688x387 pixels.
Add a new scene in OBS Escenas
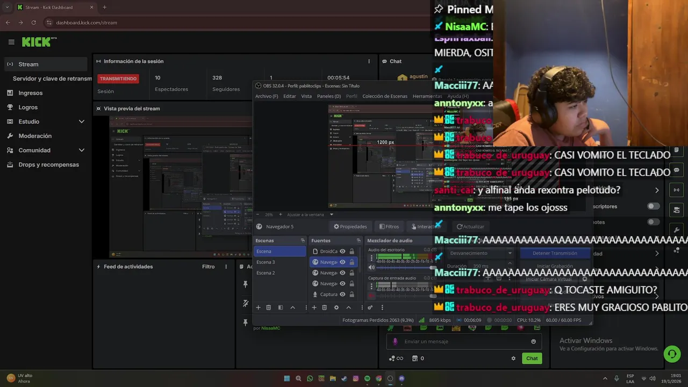tap(258, 307)
